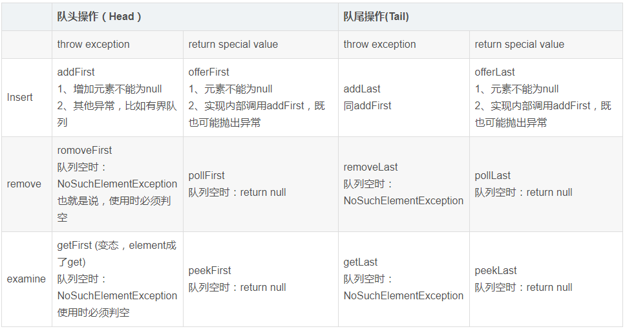The height and width of the screenshot is (329, 625).
Task: Click the romoveFirst method text
Action: click(x=85, y=151)
